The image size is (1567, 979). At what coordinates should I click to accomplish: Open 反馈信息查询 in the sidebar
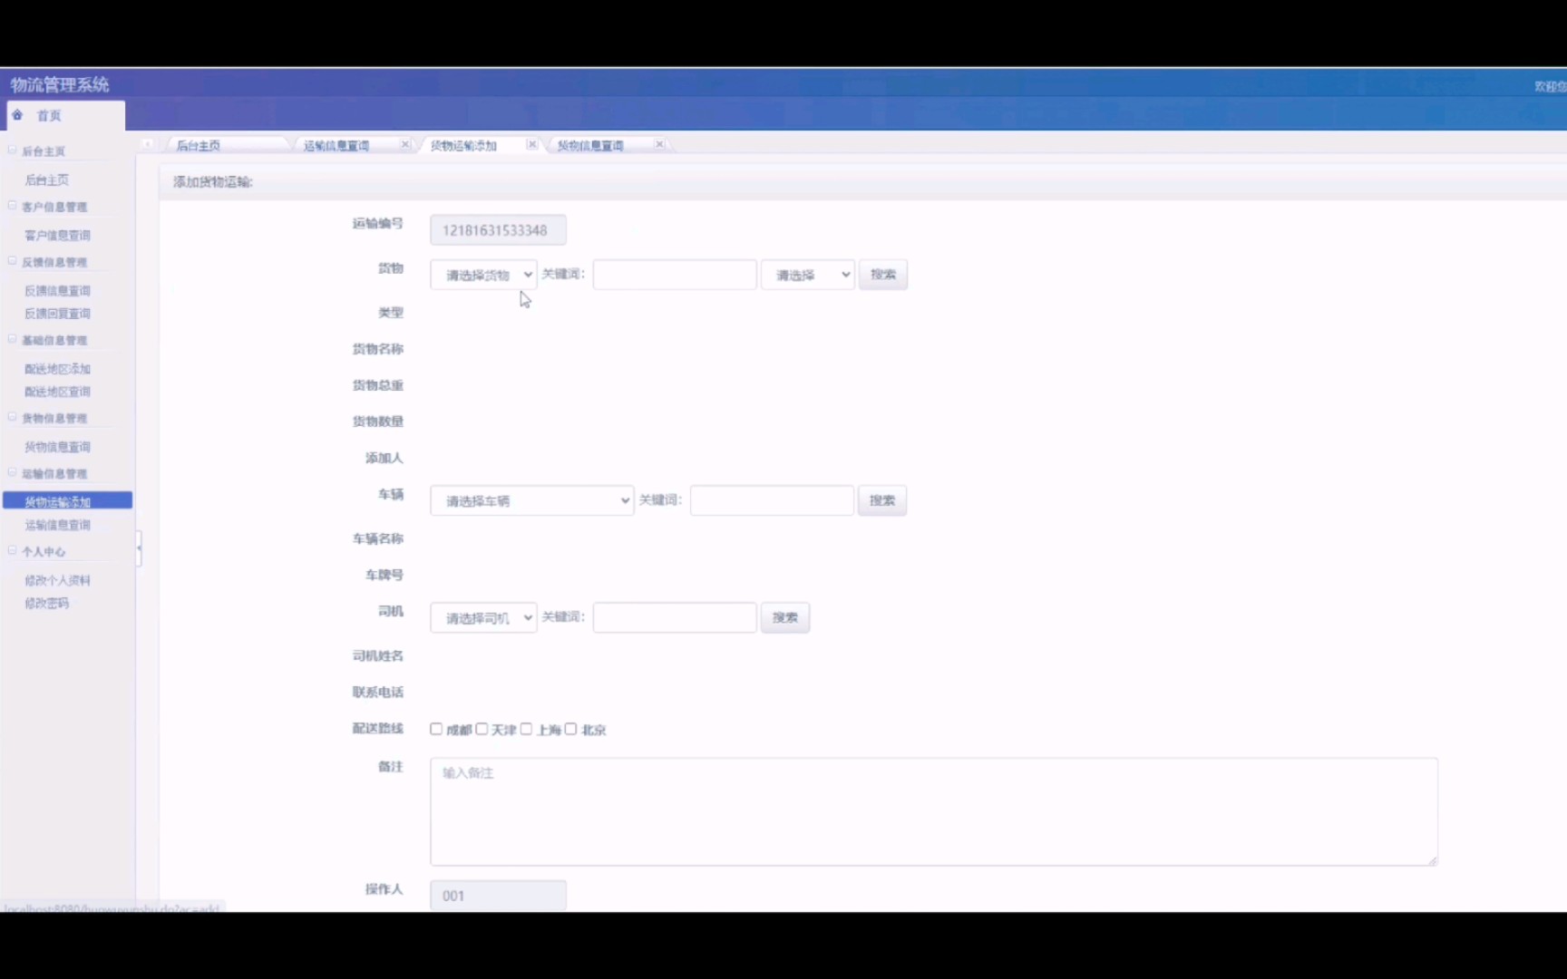click(x=57, y=291)
